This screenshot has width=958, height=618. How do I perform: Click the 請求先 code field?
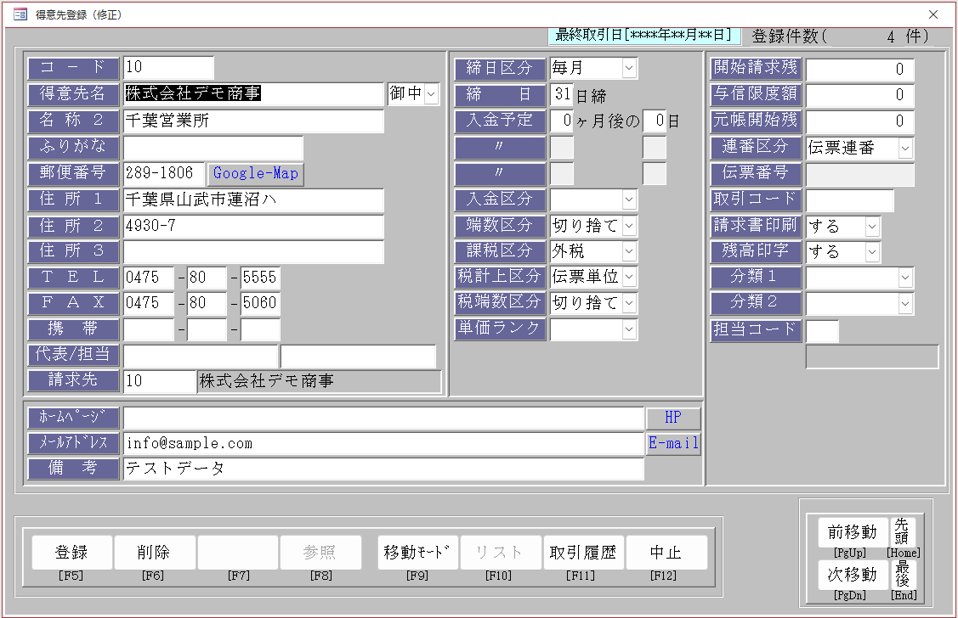160,381
